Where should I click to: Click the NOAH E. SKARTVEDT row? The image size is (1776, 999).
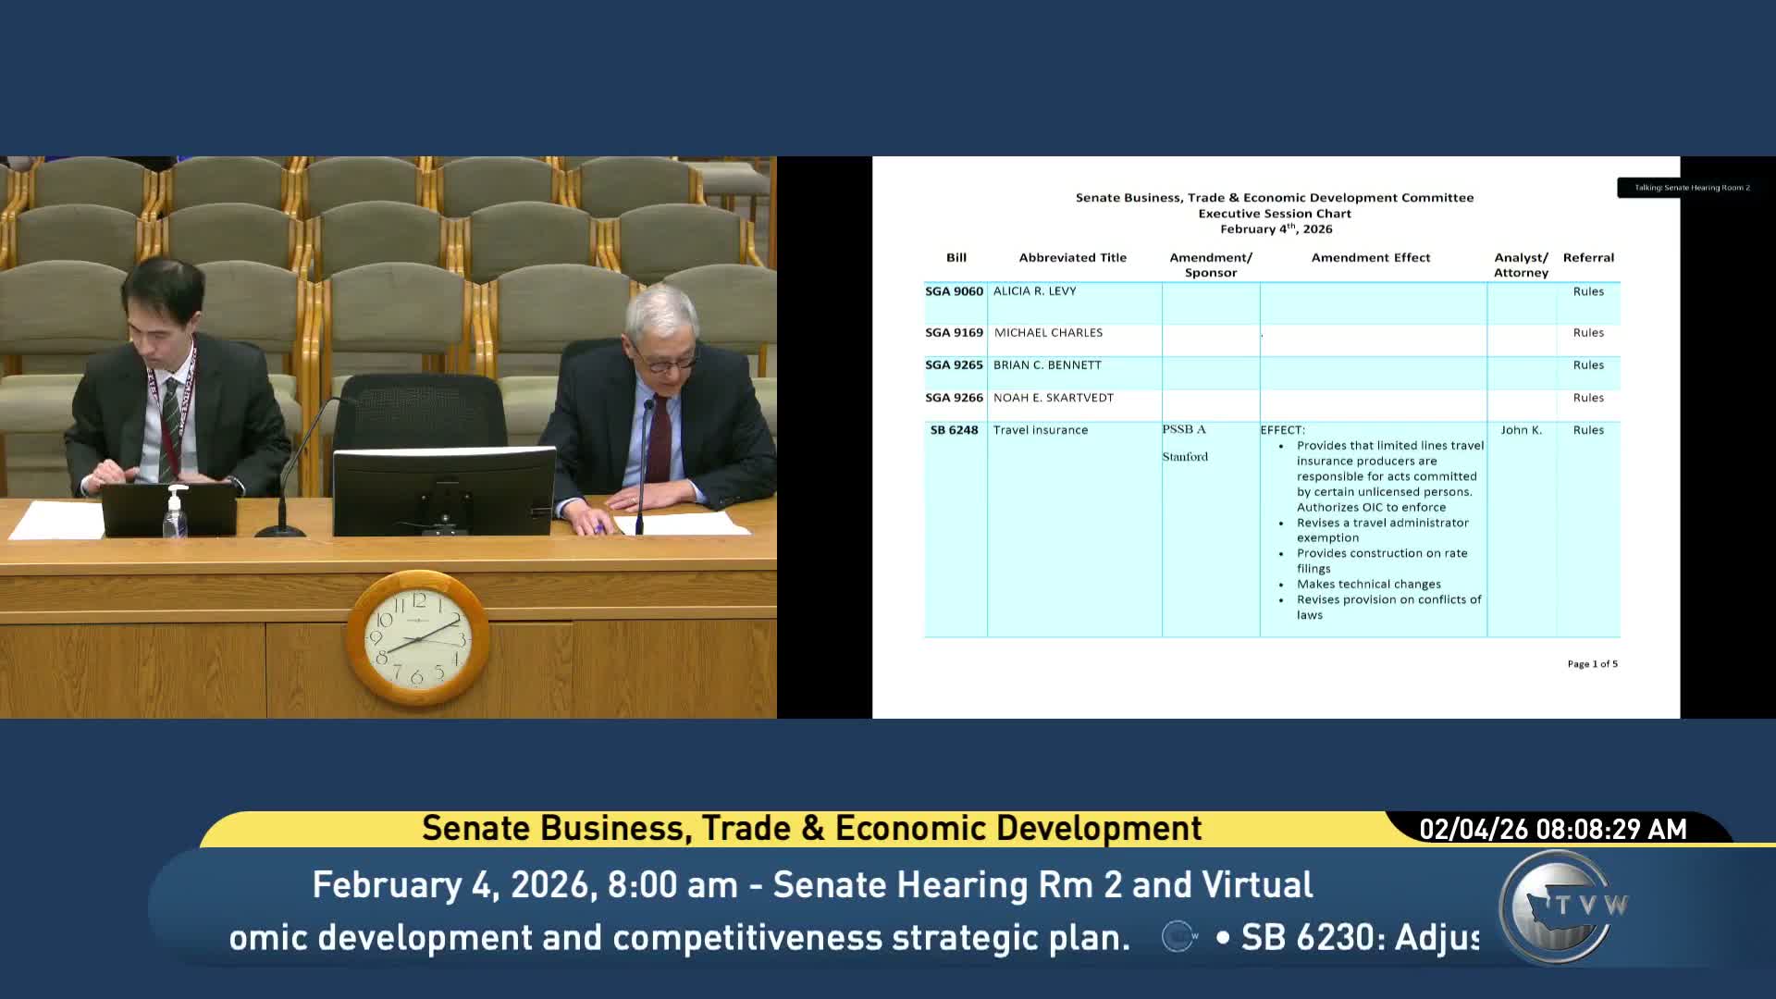coord(1053,398)
